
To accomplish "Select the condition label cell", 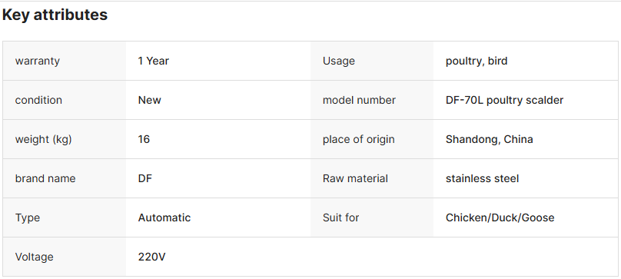I will point(65,100).
